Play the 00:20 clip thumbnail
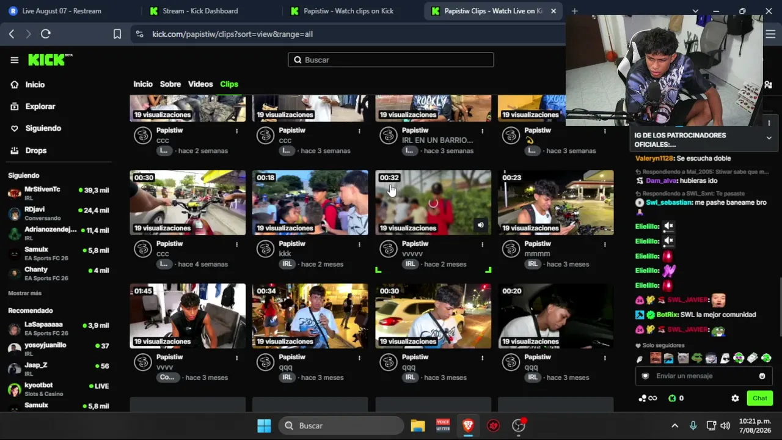Image resolution: width=782 pixels, height=440 pixels. (x=556, y=316)
